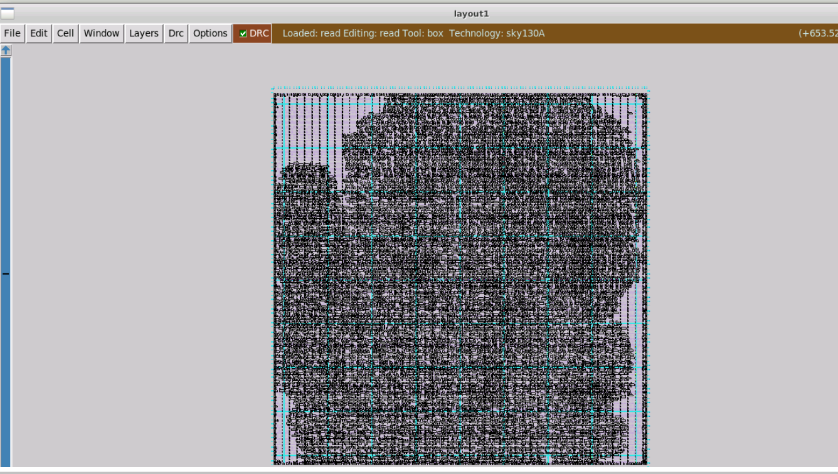The width and height of the screenshot is (838, 474).
Task: Open the Options menu
Action: (x=210, y=33)
